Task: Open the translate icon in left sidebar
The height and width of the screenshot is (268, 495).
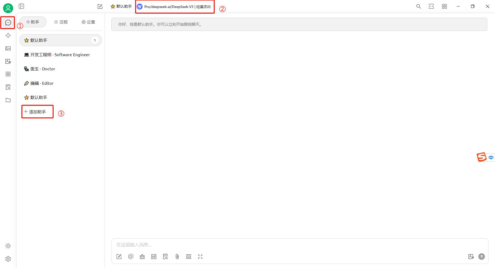Action: point(8,61)
